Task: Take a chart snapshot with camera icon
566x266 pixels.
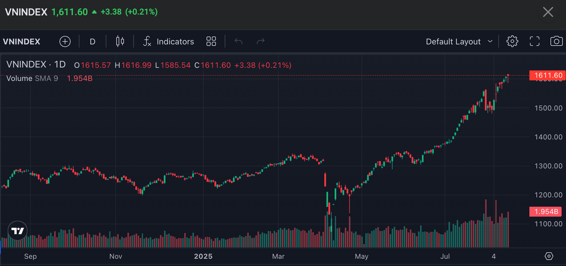Action: point(556,41)
